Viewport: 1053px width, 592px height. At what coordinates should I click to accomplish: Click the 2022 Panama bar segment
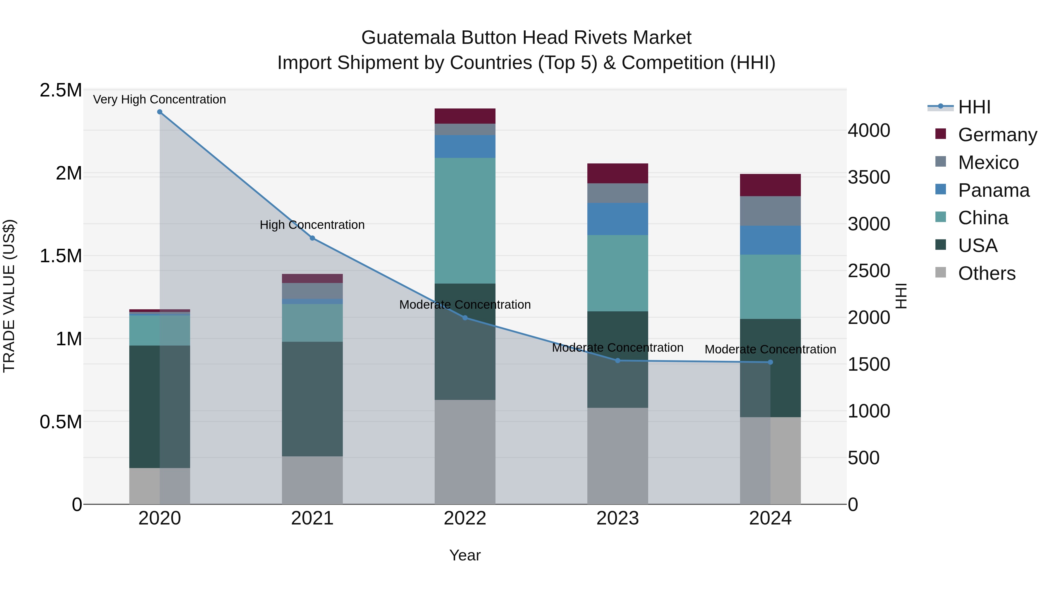click(465, 147)
